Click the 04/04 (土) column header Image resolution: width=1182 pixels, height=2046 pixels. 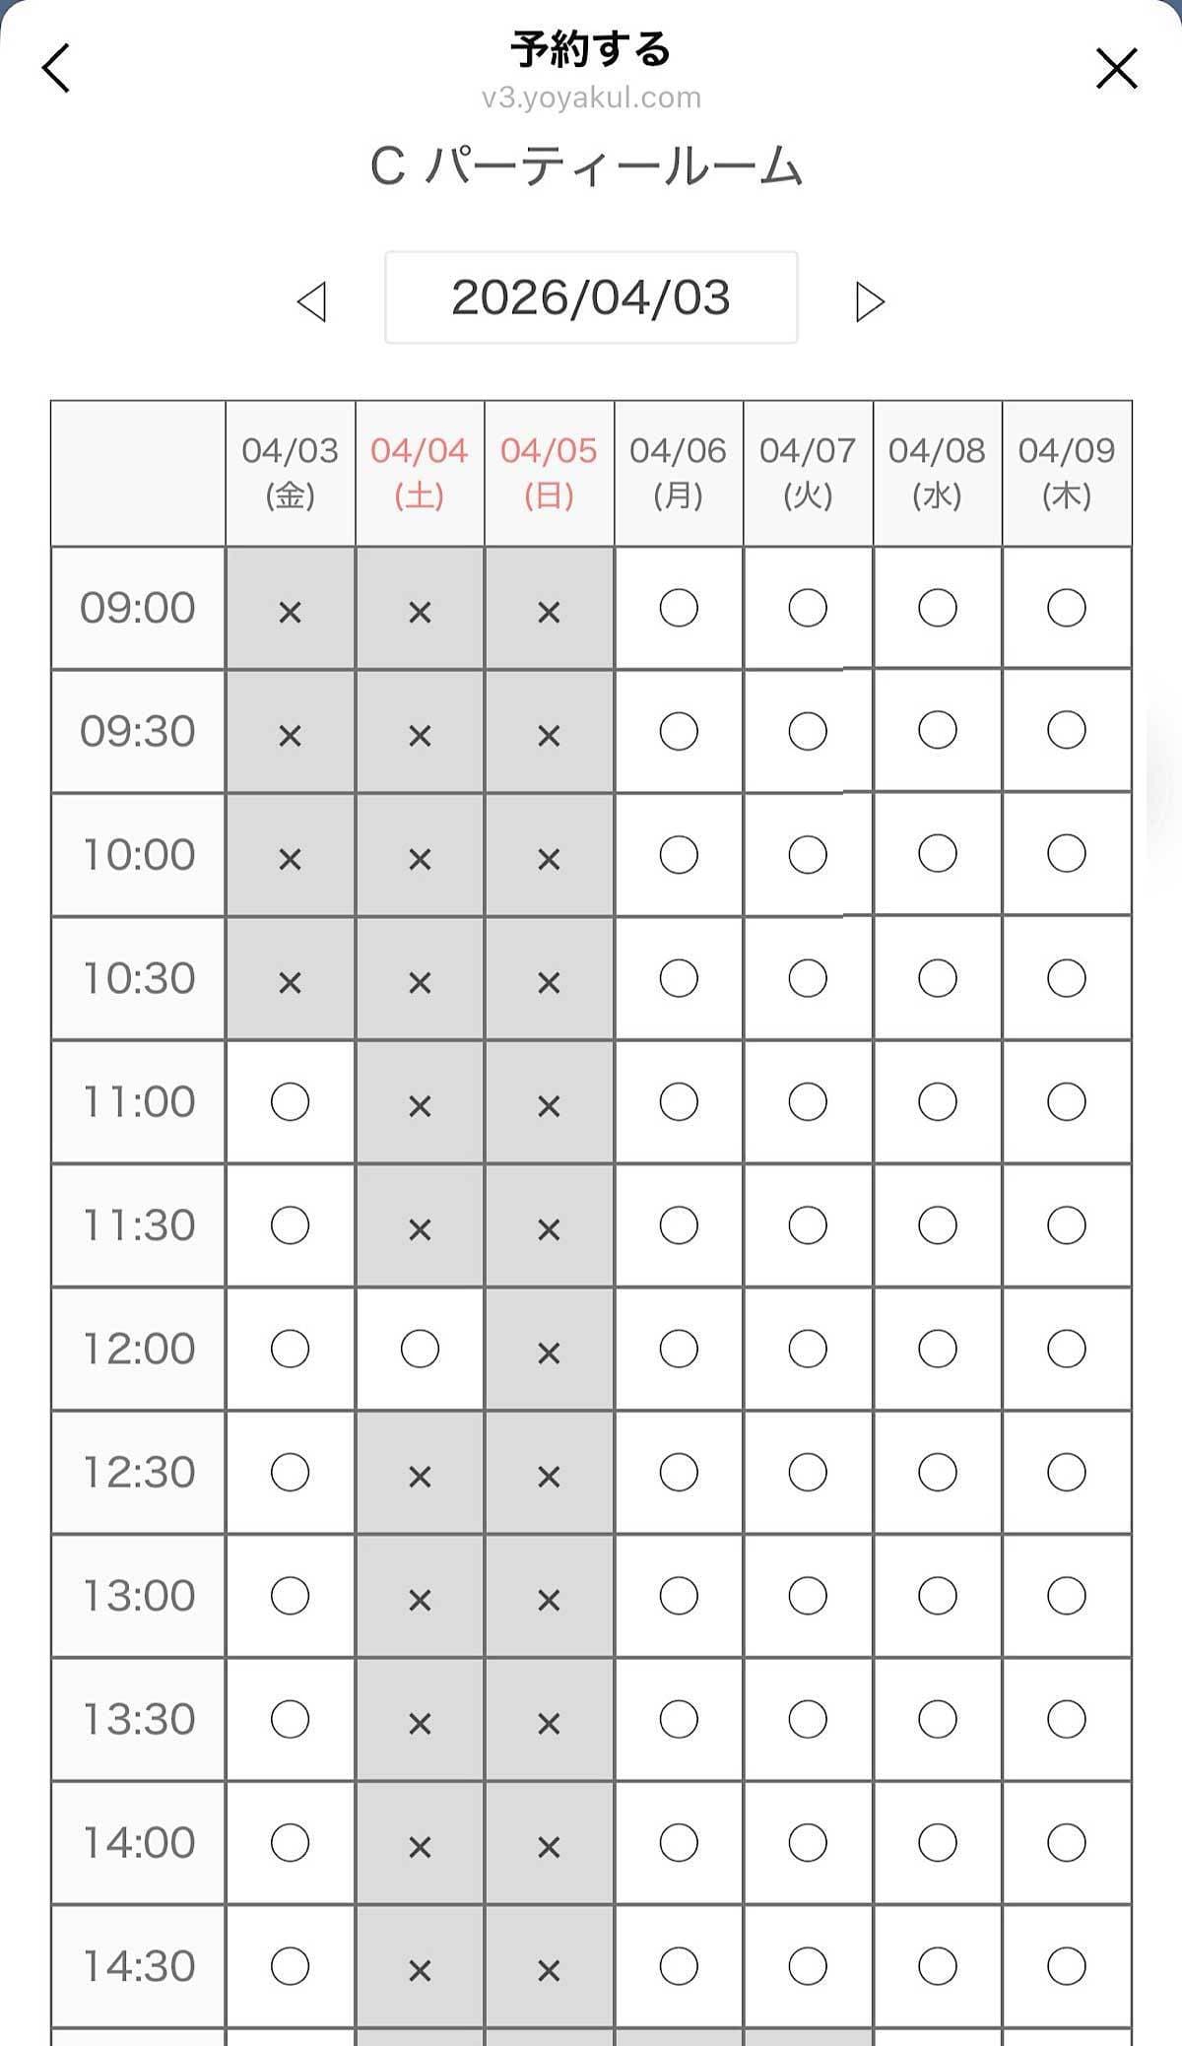pyautogui.click(x=420, y=473)
